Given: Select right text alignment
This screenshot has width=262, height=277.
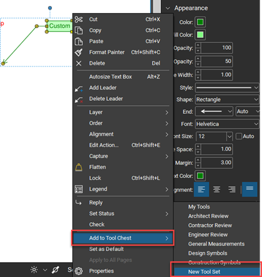Looking at the screenshot, I should coord(232,189).
